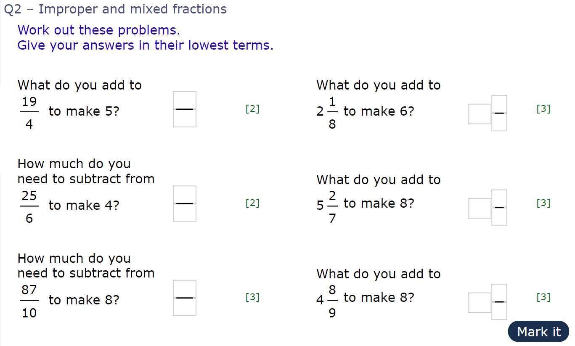
Task: Select whole number box for 5 2/7 question
Action: (480, 208)
